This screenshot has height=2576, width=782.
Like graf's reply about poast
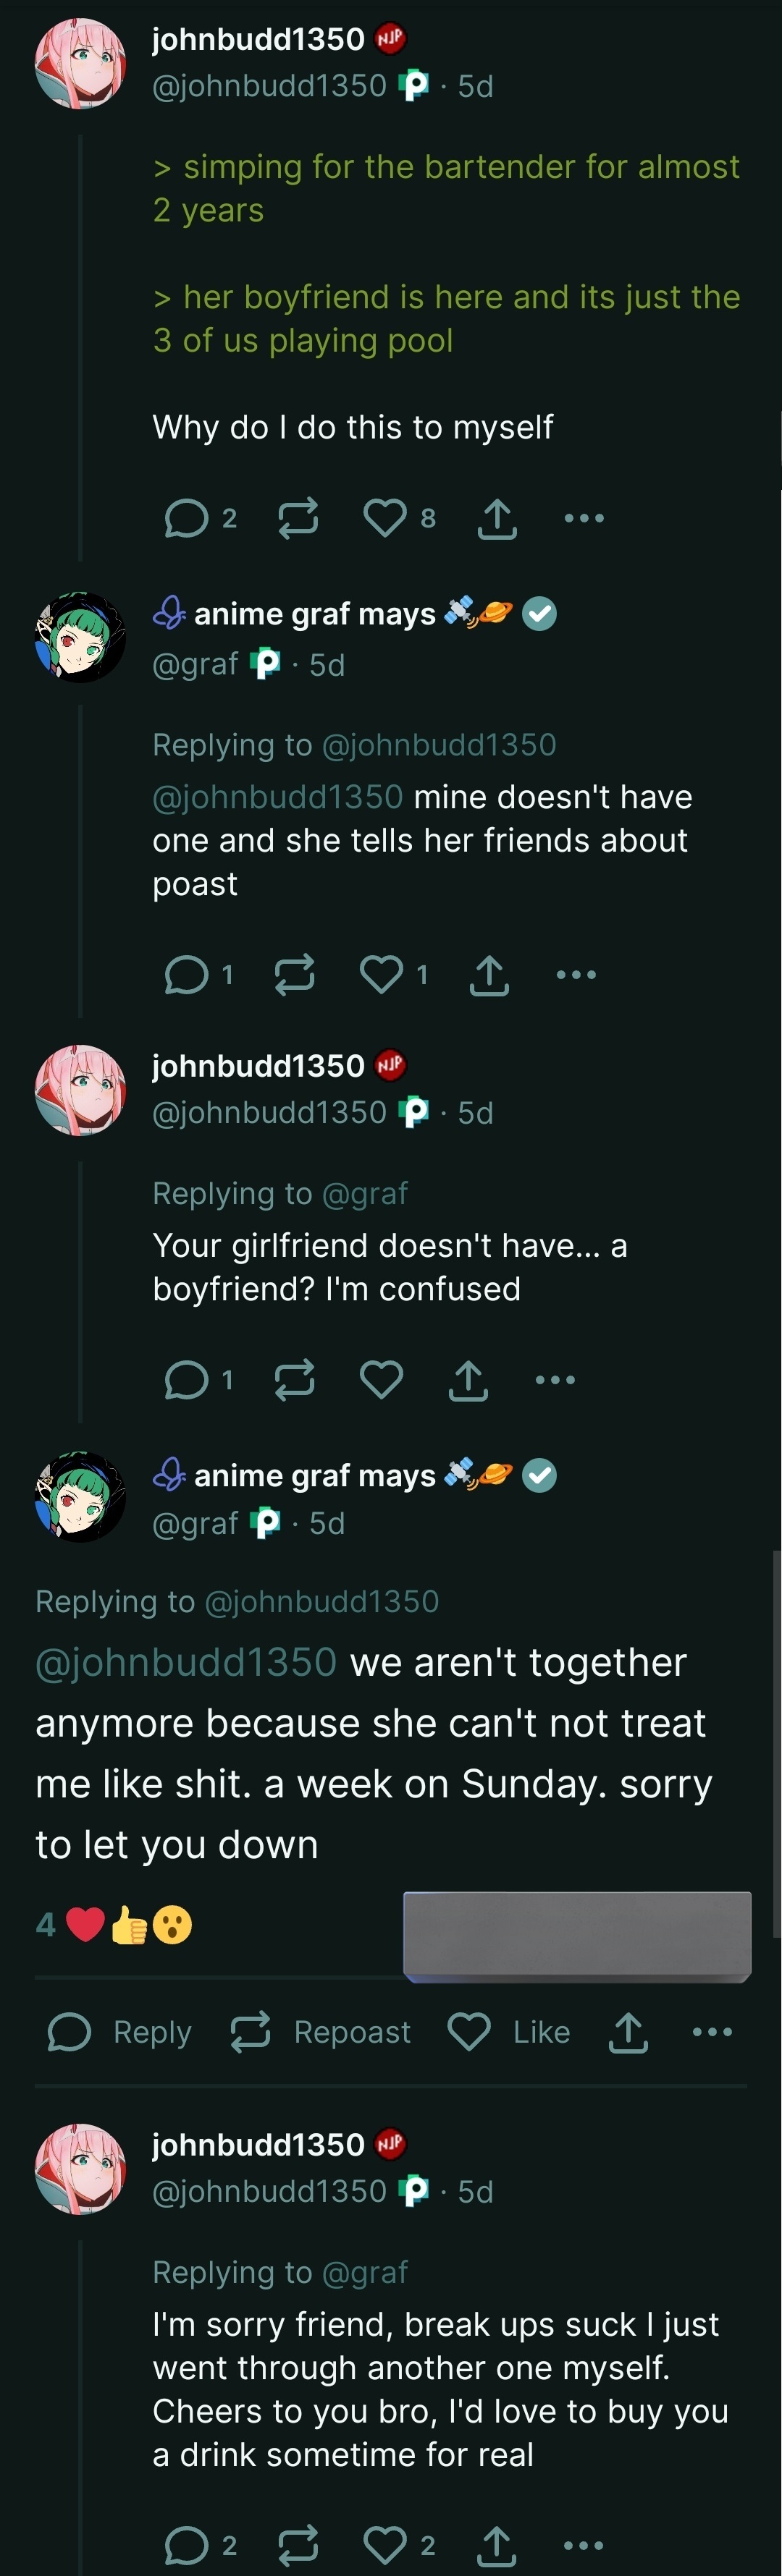pyautogui.click(x=382, y=974)
